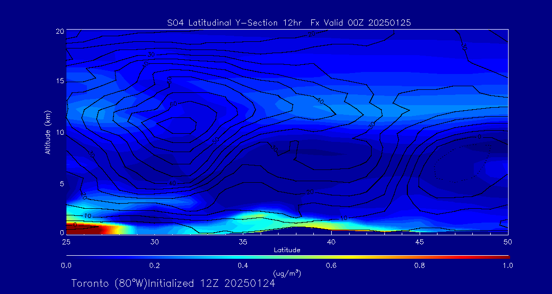This screenshot has width=552, height=294.
Task: Click altitude axis tick label "10"
Action: pyautogui.click(x=59, y=132)
